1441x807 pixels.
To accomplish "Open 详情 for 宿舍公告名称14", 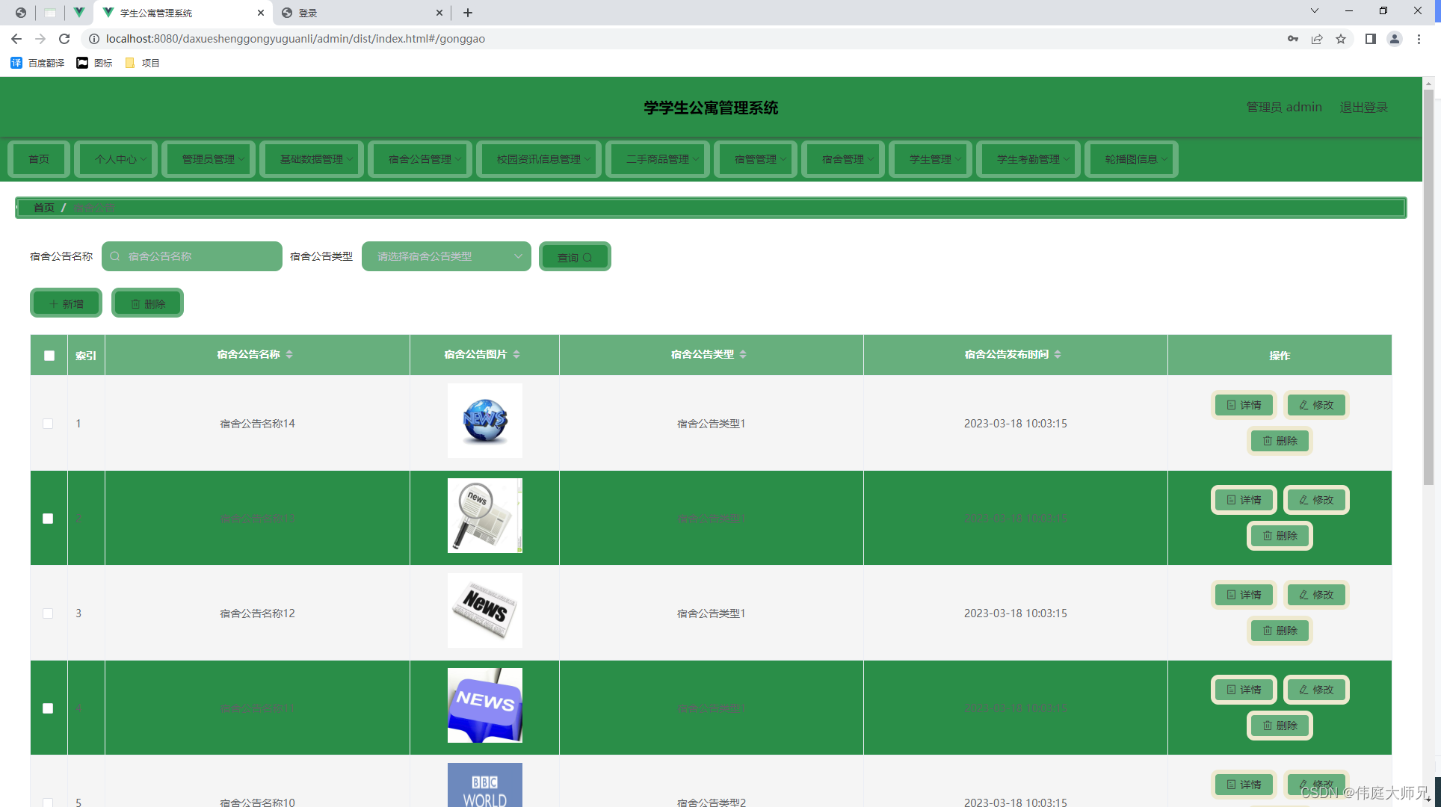I will pyautogui.click(x=1244, y=405).
